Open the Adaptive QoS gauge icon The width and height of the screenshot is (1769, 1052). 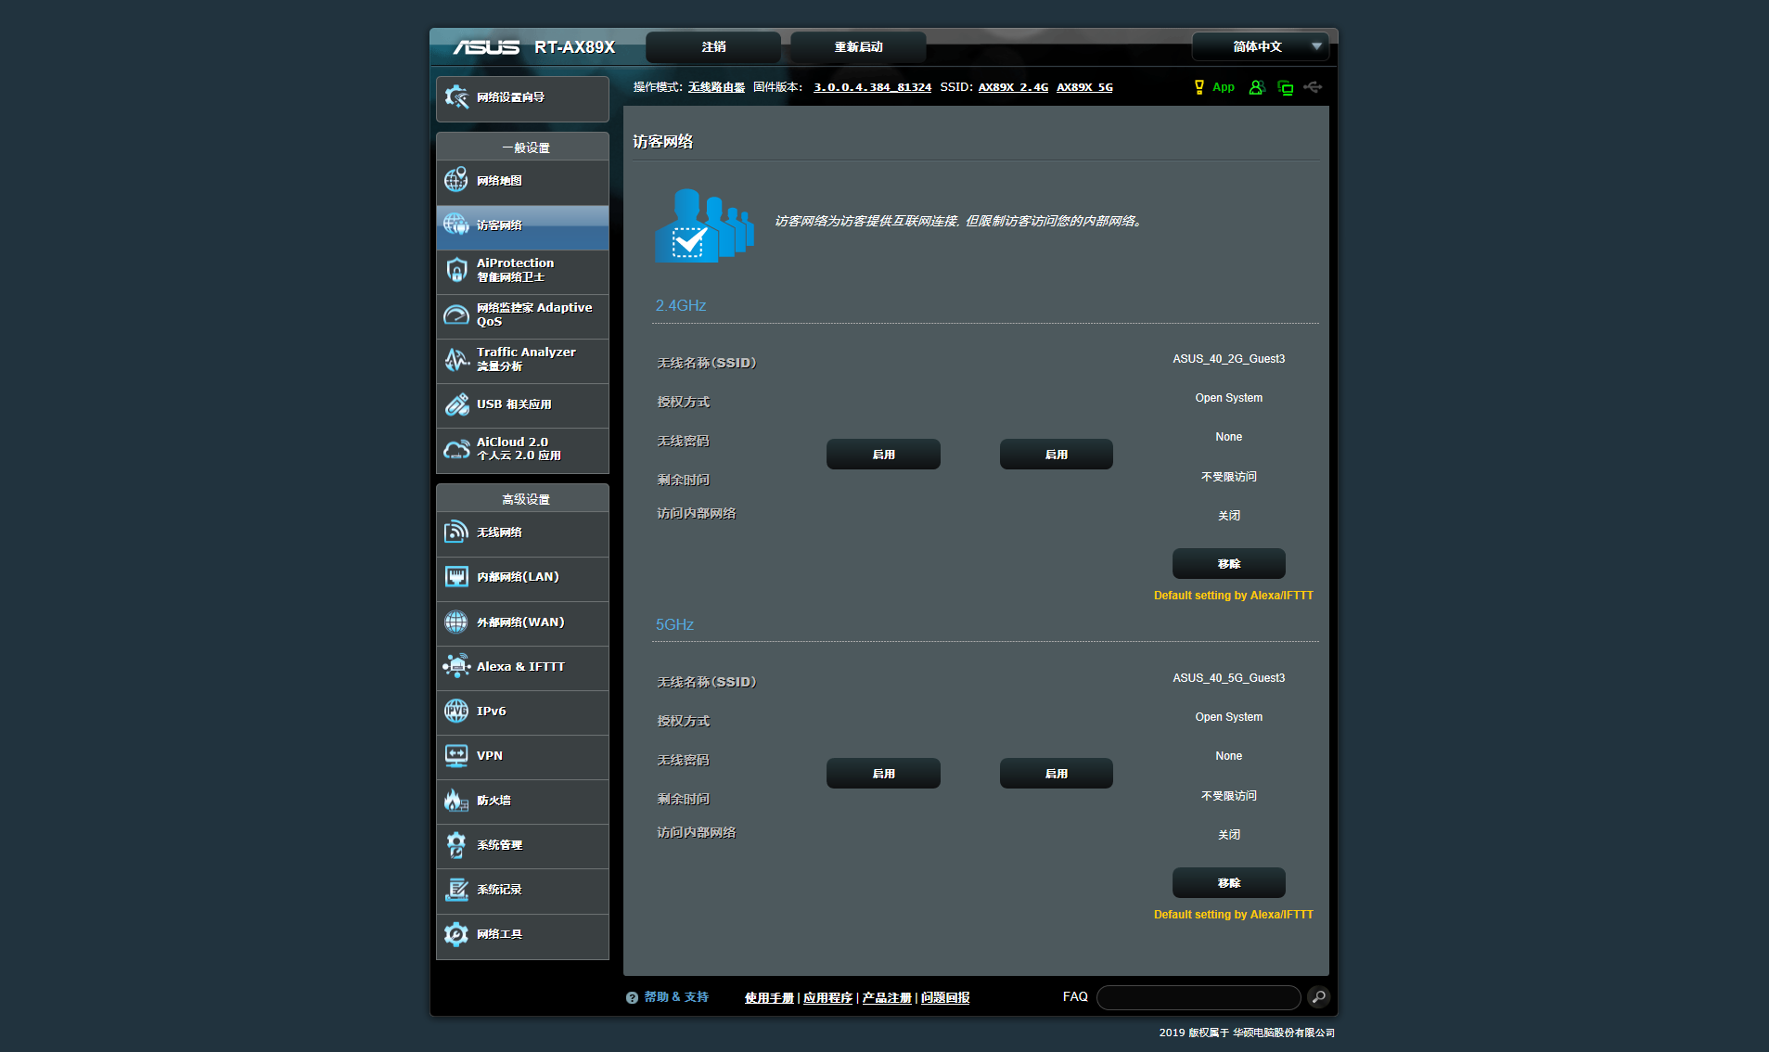(x=456, y=314)
